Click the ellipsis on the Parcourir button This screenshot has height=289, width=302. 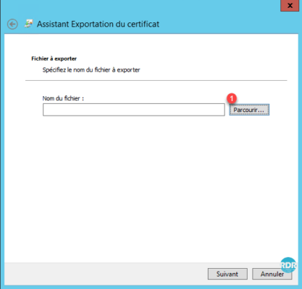[261, 111]
